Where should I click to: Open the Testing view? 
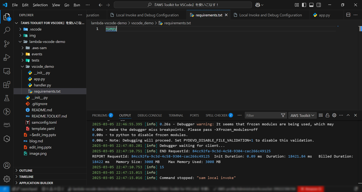(x=7, y=98)
